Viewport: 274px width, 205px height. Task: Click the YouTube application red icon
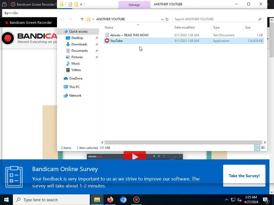pyautogui.click(x=107, y=41)
